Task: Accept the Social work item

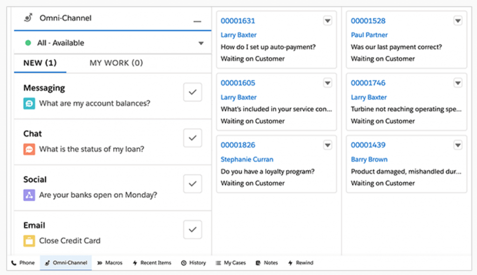Action: pos(192,184)
